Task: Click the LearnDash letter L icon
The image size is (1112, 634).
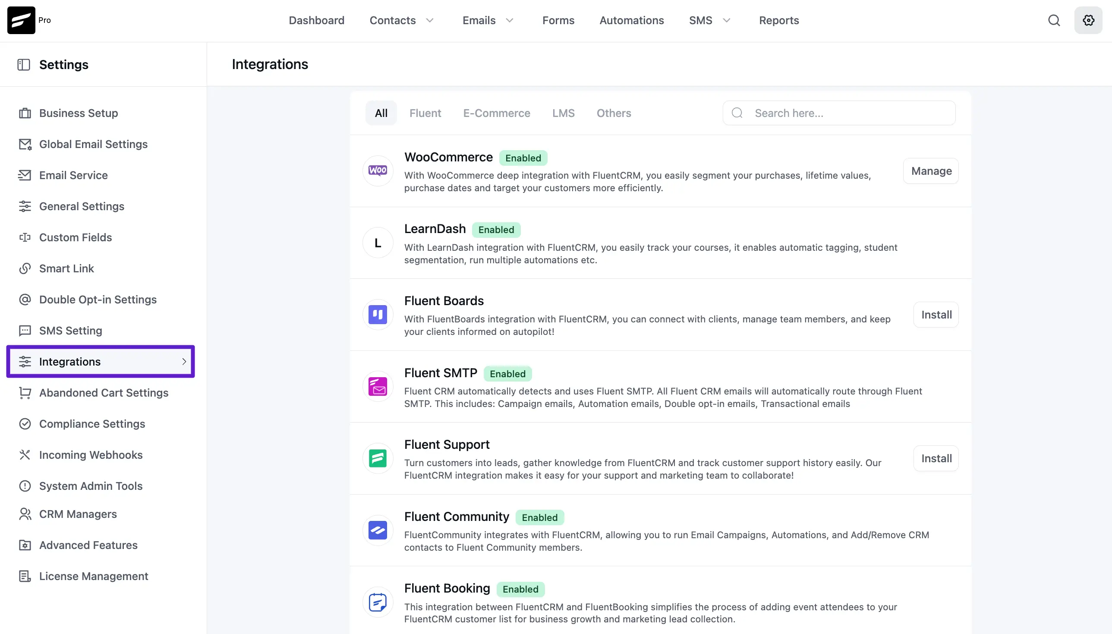Action: pos(377,243)
